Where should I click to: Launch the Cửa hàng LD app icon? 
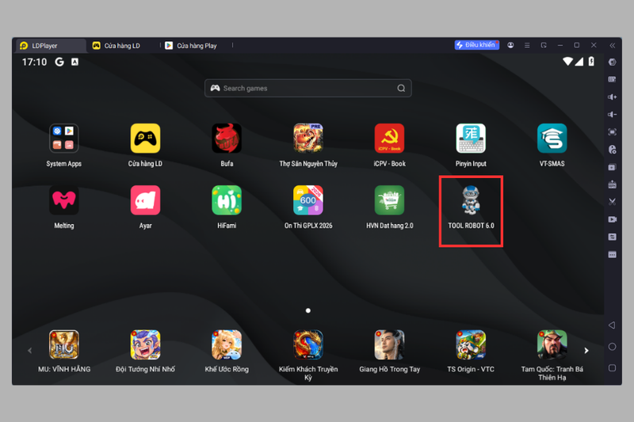(145, 139)
